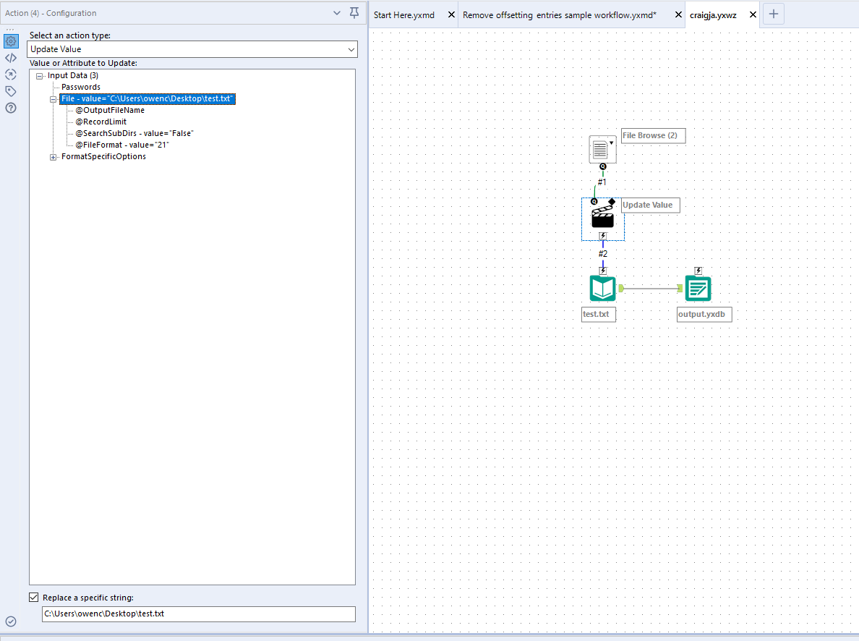Uncheck Replace a specific string
859x641 pixels.
click(34, 596)
